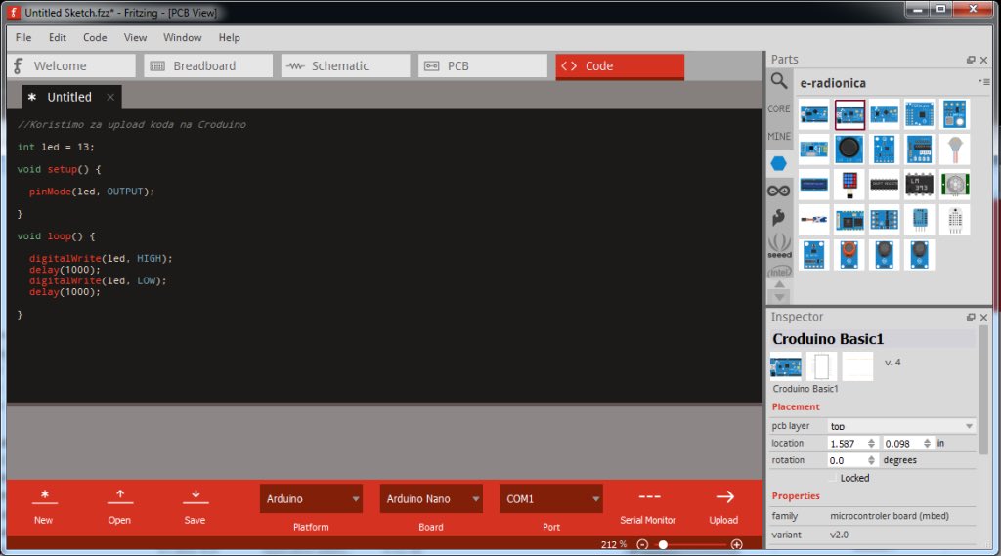
Task: Open the parts search magnifier
Action: [x=779, y=81]
